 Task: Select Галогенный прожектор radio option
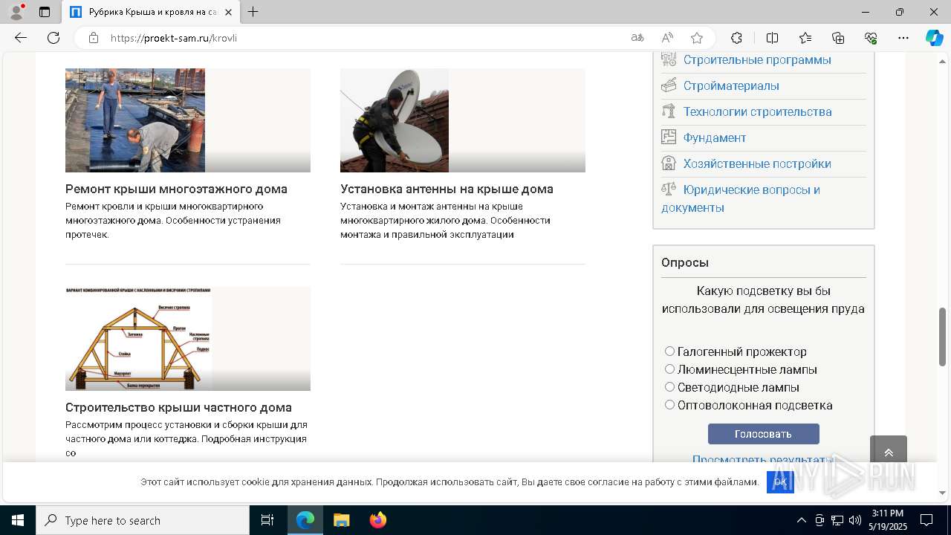tap(669, 351)
